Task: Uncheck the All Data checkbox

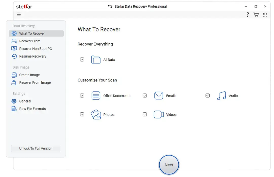Action: tap(82, 60)
